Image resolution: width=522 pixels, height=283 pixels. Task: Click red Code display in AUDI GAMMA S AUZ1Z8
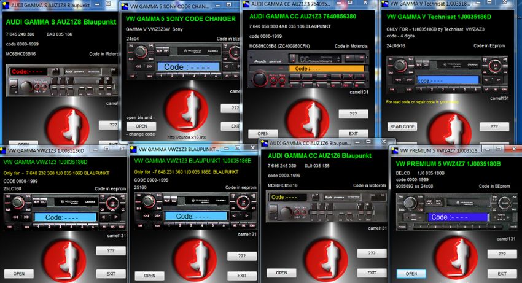click(29, 72)
